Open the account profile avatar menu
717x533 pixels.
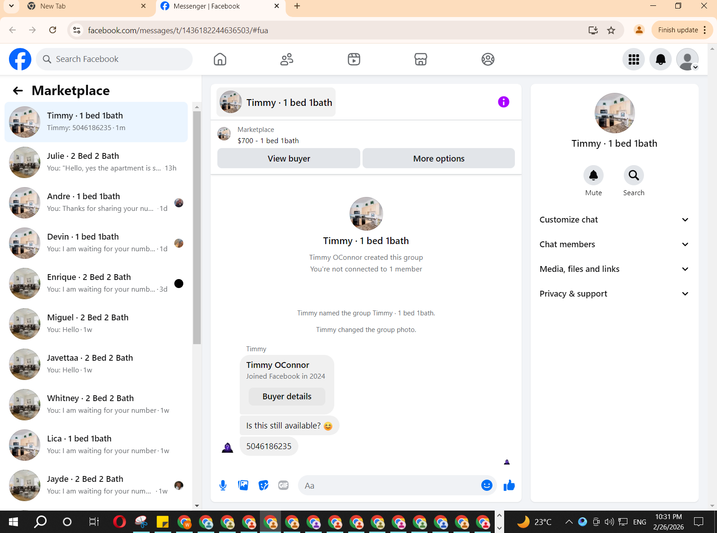[x=687, y=59]
